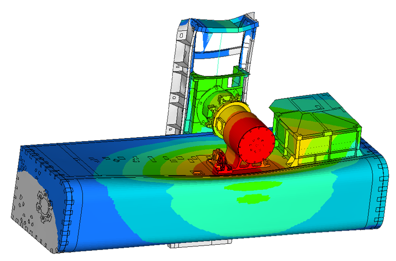Pick the green box housing beside motor
This screenshot has width=396, height=261.
(x=315, y=129)
